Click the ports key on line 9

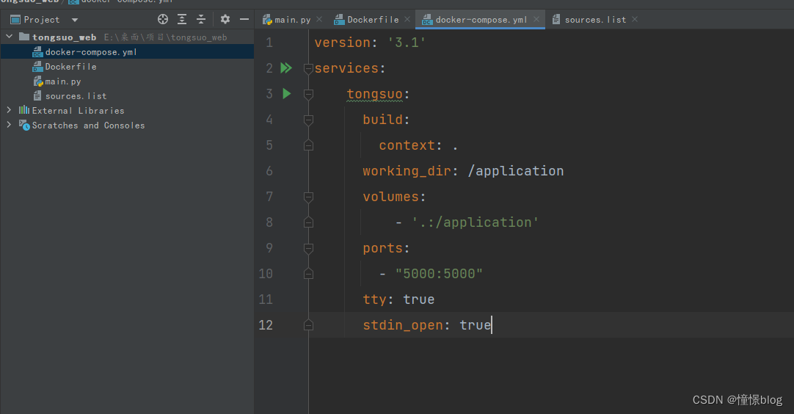pos(383,248)
